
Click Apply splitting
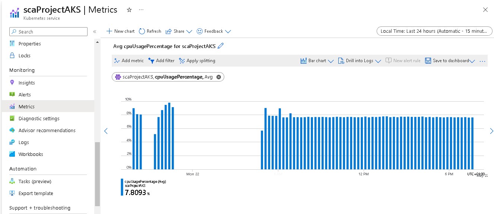197,61
